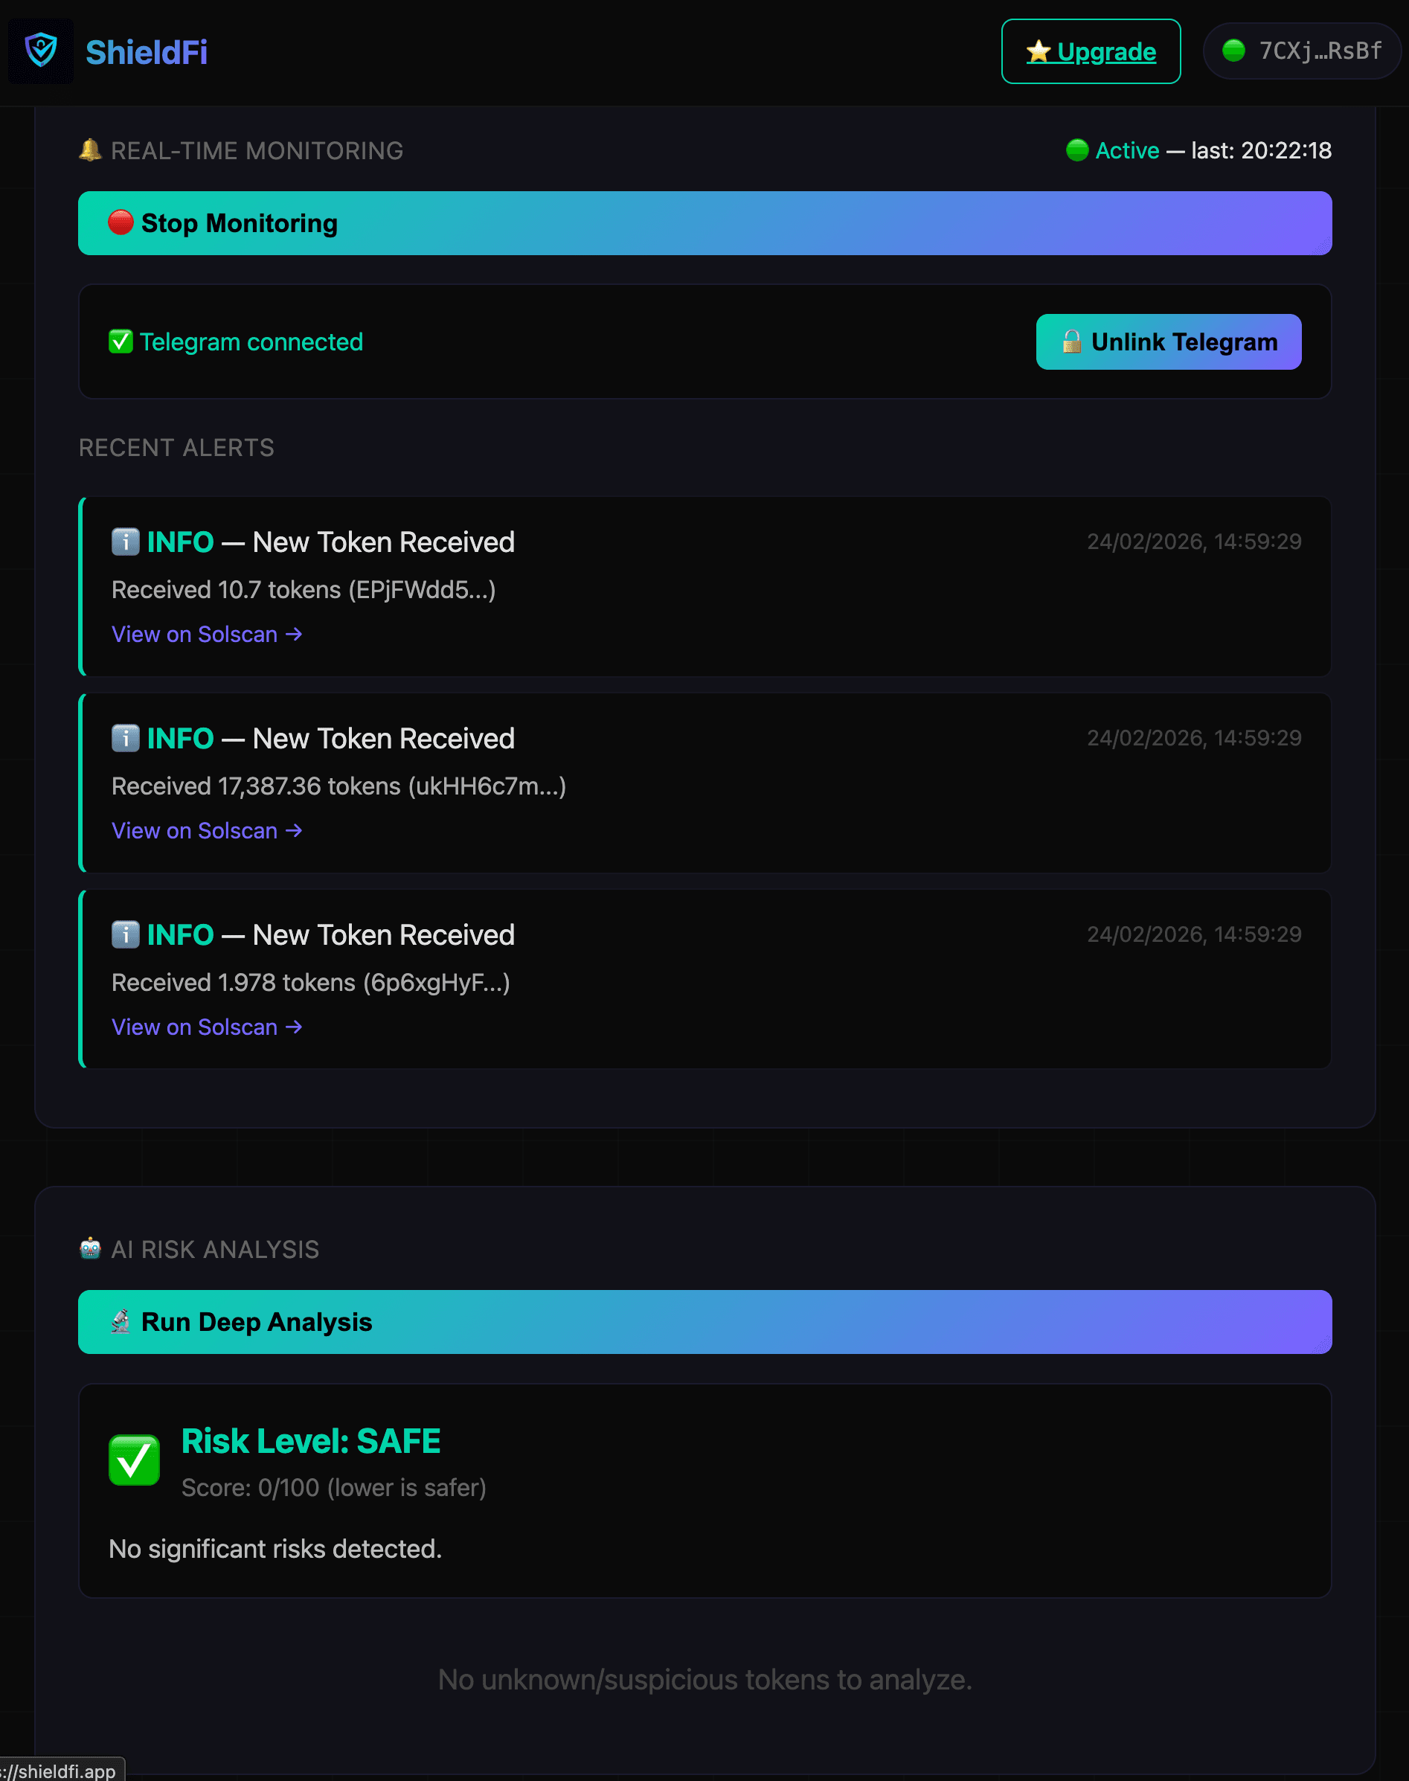The height and width of the screenshot is (1781, 1409).
Task: Unlink the connected Telegram account
Action: pyautogui.click(x=1168, y=341)
